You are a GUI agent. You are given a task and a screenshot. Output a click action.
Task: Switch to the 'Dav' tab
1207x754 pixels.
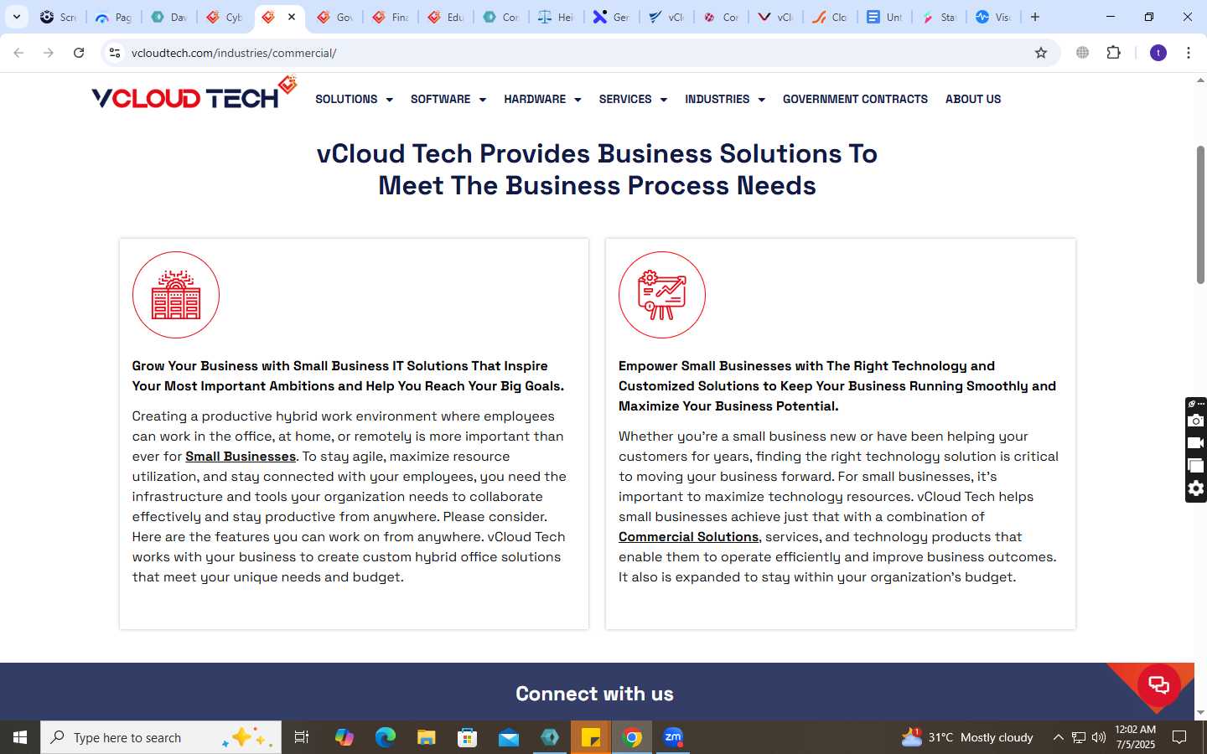[168, 17]
